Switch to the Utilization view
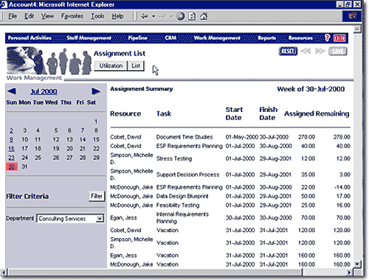The height and width of the screenshot is (280, 369). tap(111, 66)
